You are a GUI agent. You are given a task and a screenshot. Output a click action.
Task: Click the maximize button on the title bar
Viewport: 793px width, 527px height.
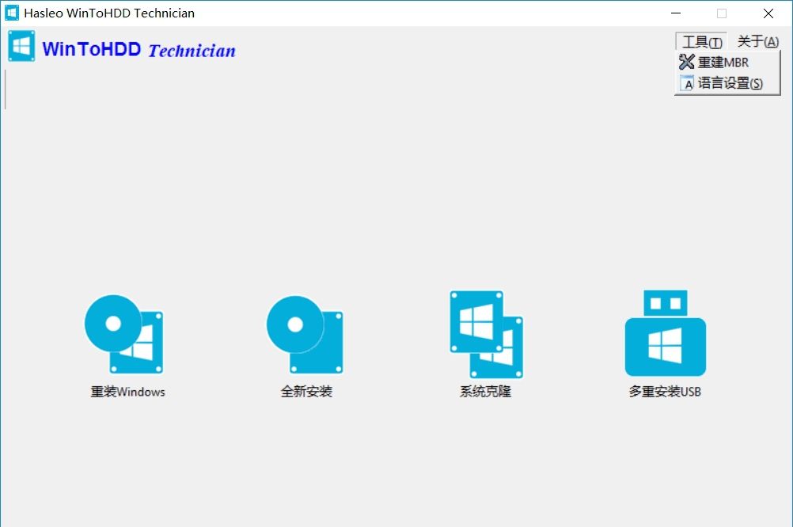click(721, 13)
